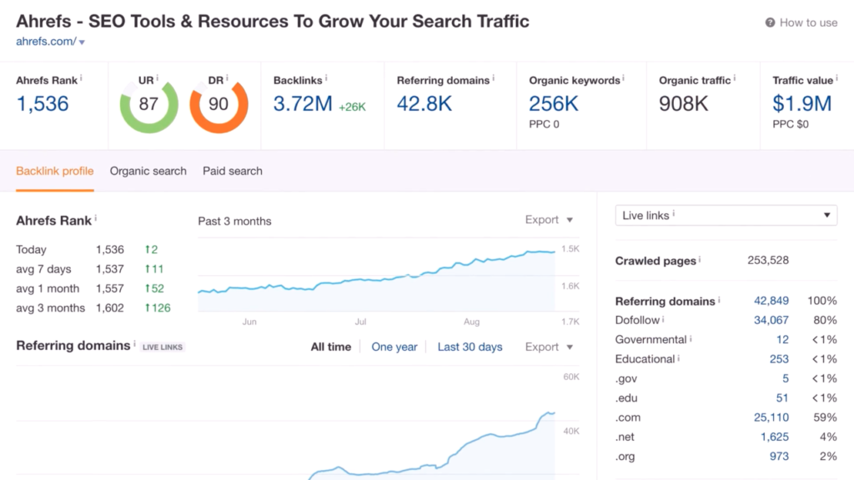Open the Live links dropdown

point(726,216)
